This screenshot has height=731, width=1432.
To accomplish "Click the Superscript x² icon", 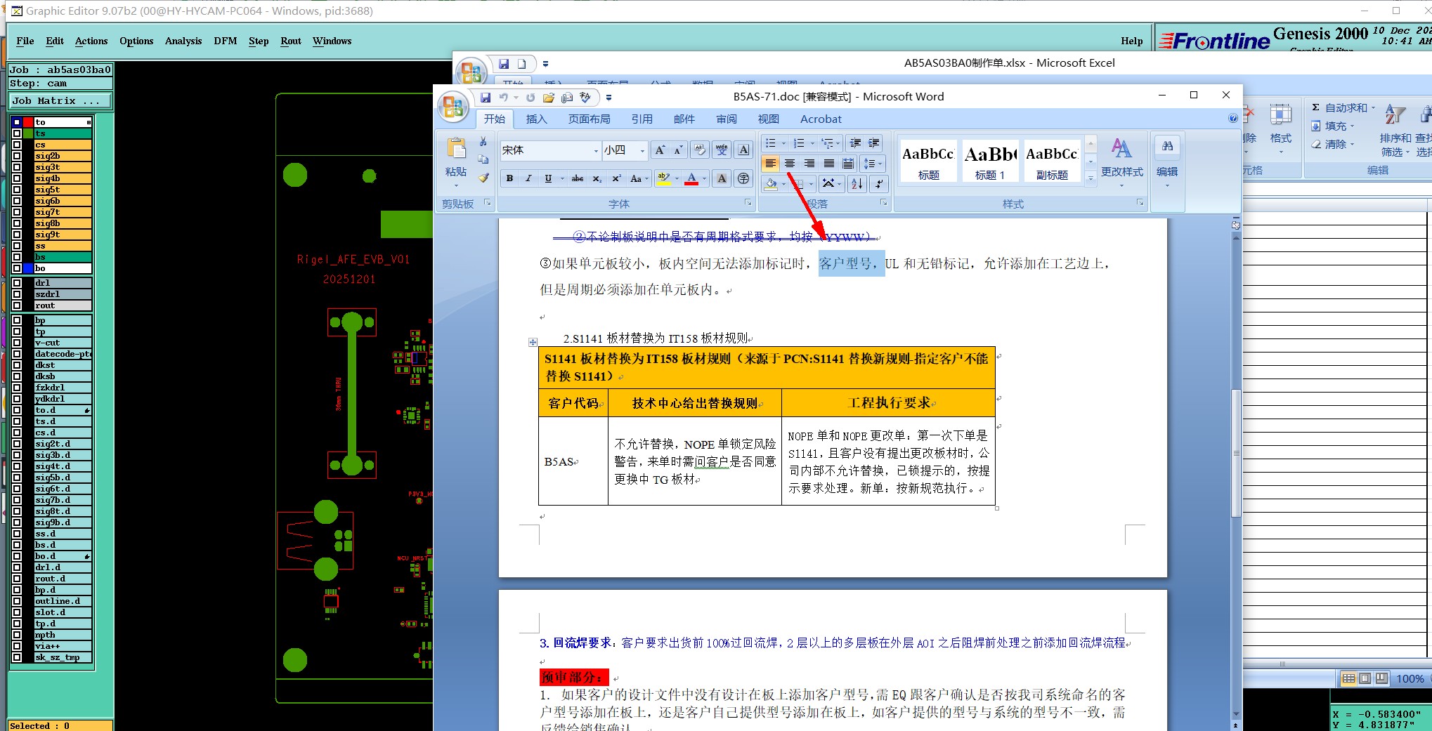I will (616, 178).
